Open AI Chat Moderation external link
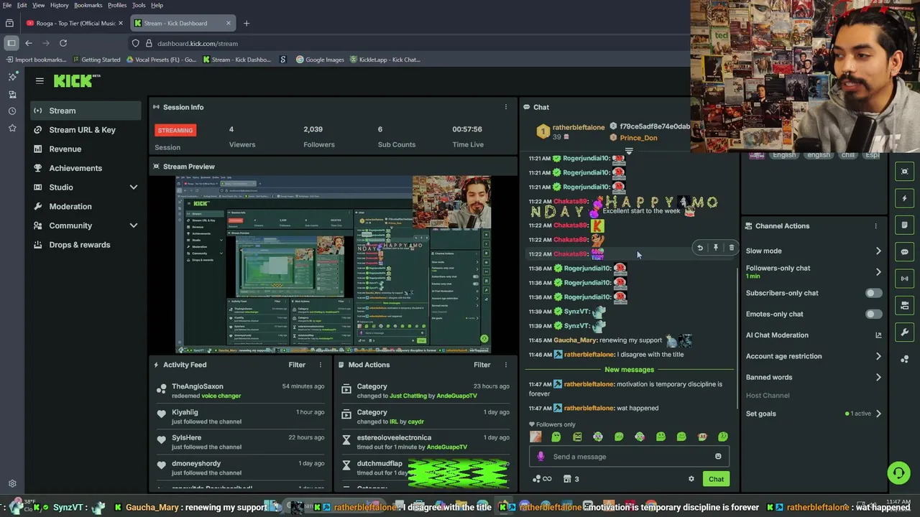Image resolution: width=920 pixels, height=517 pixels. tap(878, 335)
